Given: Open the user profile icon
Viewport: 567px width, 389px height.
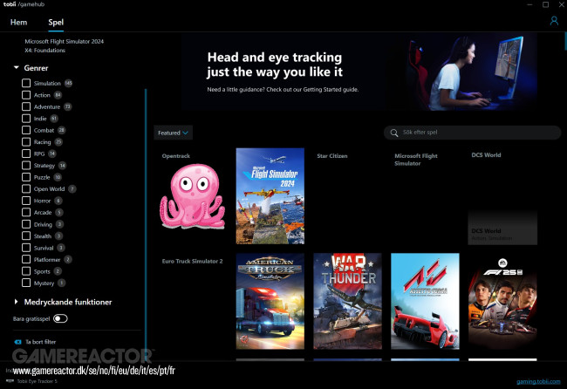Looking at the screenshot, I should point(554,21).
